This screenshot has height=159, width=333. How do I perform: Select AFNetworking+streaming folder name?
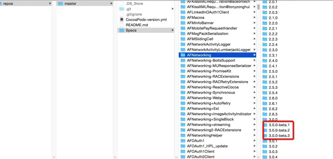click(209, 125)
